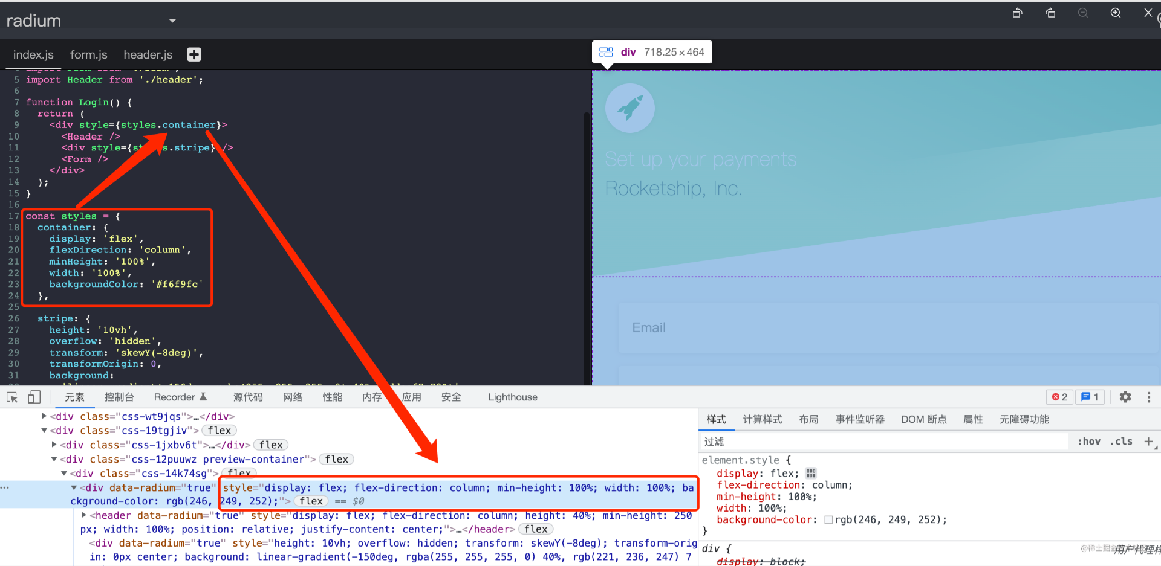Switch to the header.js file tab
The height and width of the screenshot is (566, 1161).
pos(148,54)
